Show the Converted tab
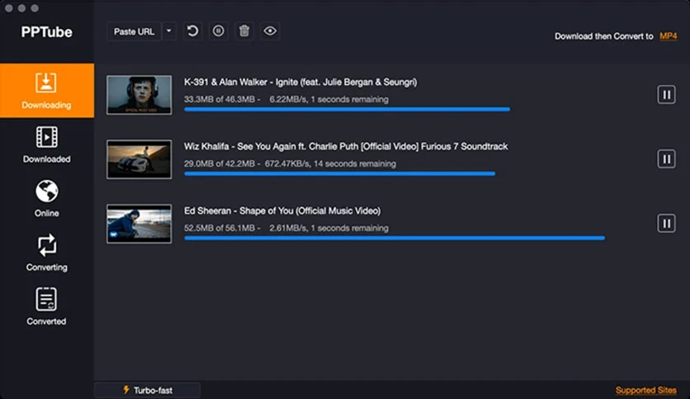This screenshot has height=399, width=690. (47, 307)
